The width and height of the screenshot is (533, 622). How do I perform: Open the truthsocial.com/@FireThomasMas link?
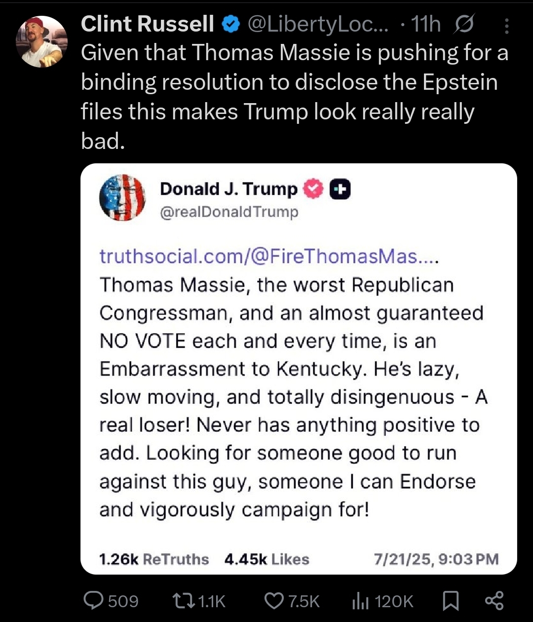point(269,256)
